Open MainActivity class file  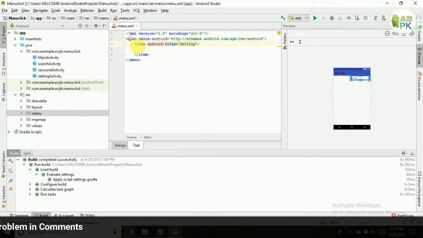coord(48,58)
